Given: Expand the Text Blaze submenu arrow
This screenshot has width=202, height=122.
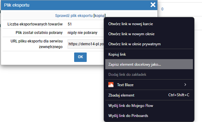Looking at the screenshot, I should 185,85.
